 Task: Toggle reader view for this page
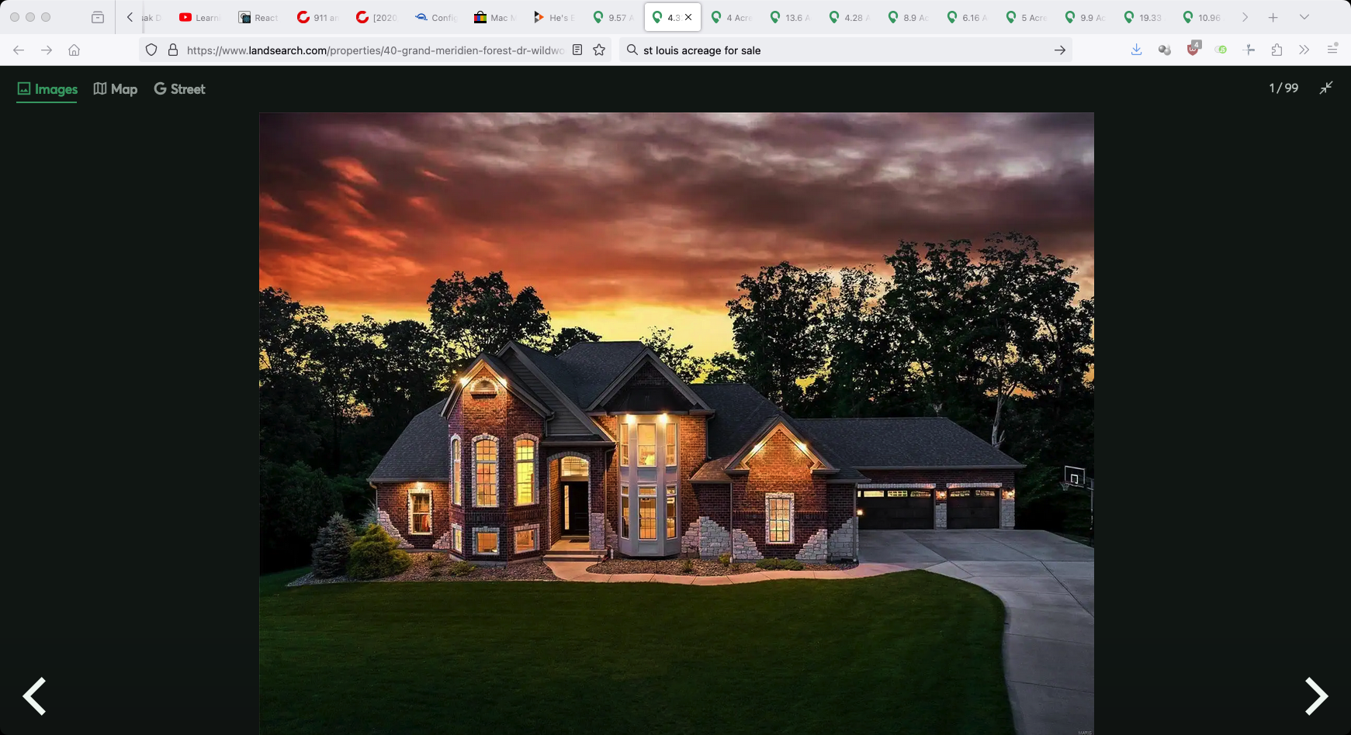click(x=577, y=50)
